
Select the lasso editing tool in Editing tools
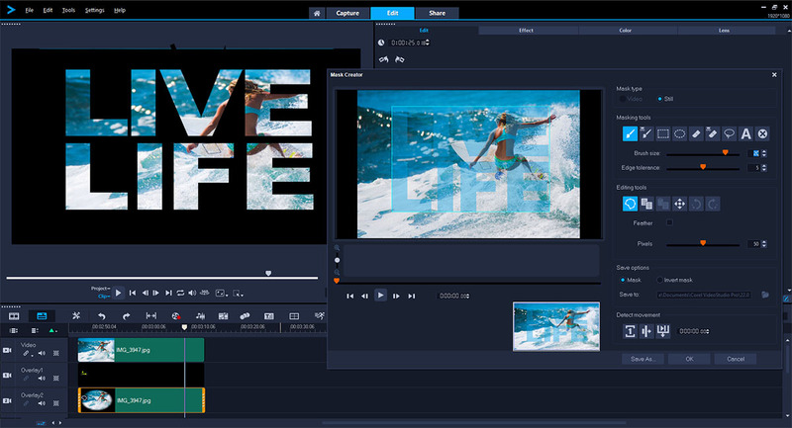630,204
